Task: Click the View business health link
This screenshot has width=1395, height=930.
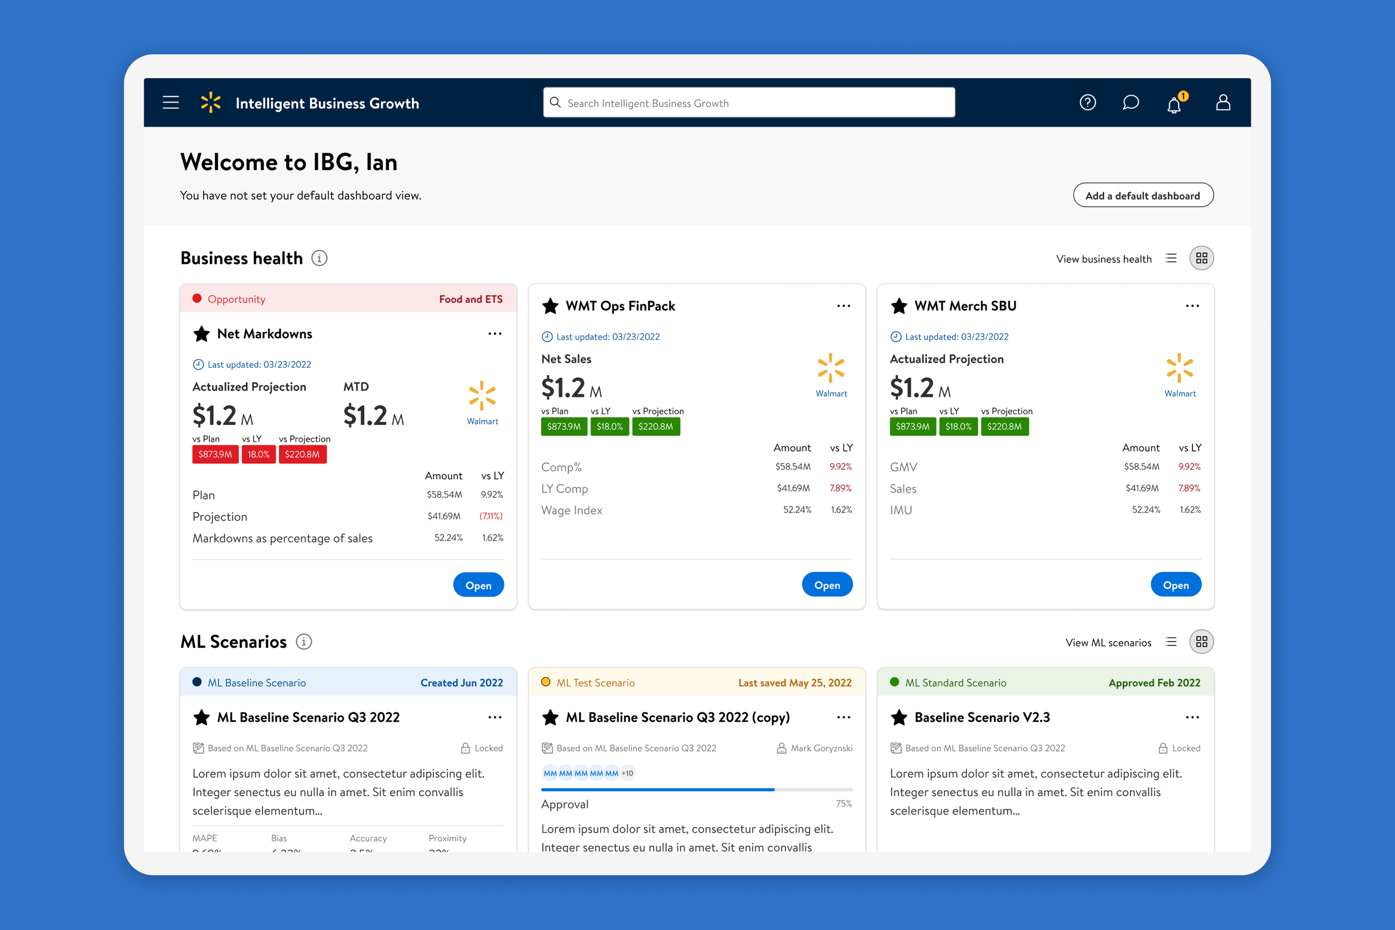Action: point(1103,259)
